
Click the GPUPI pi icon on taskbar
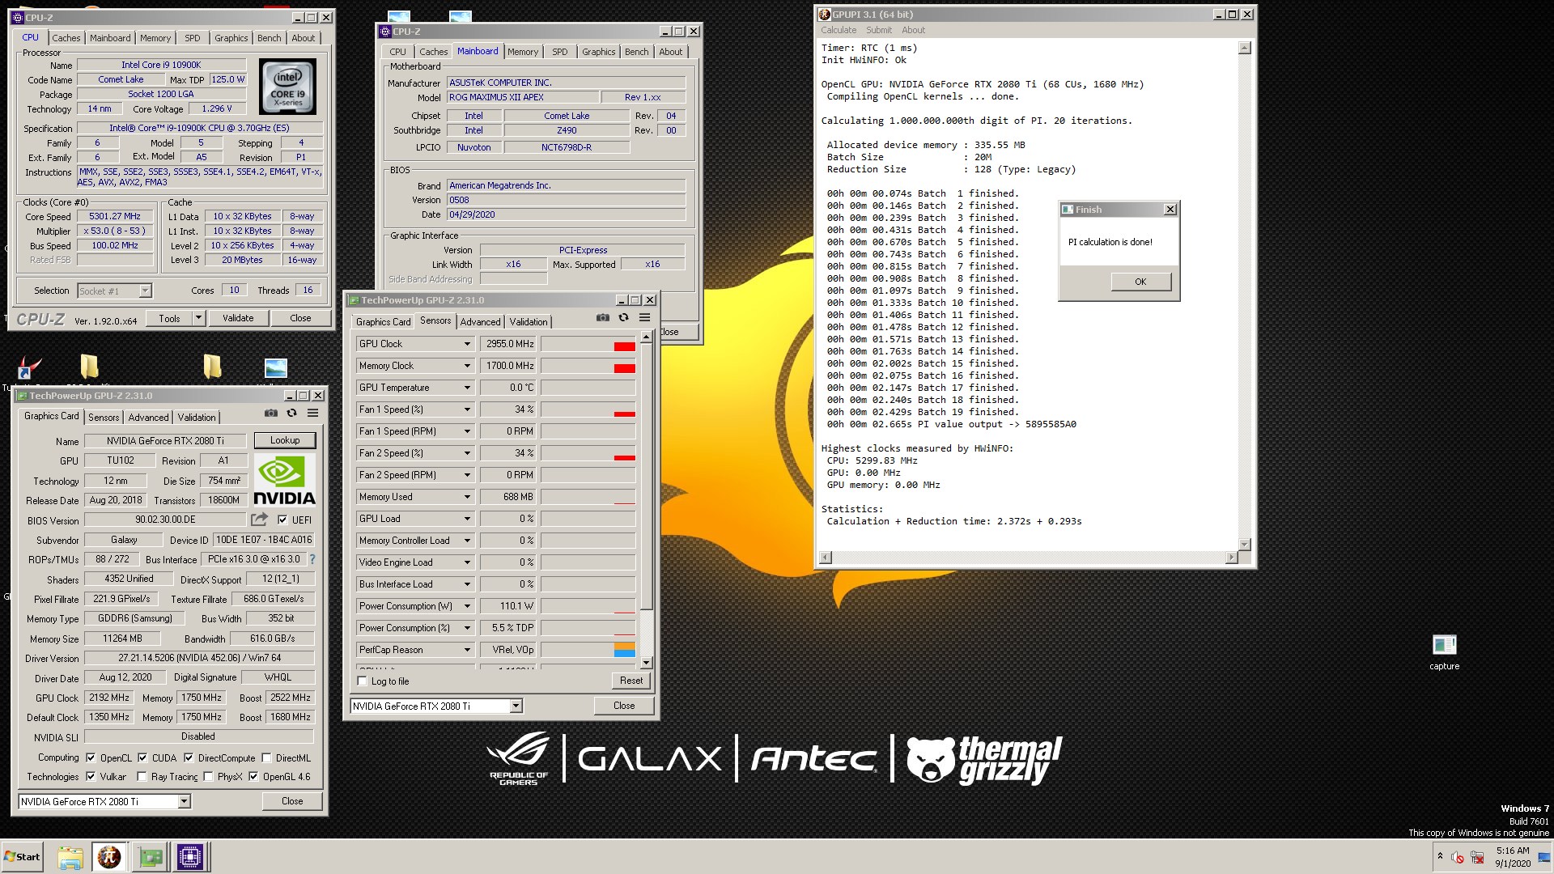point(109,857)
